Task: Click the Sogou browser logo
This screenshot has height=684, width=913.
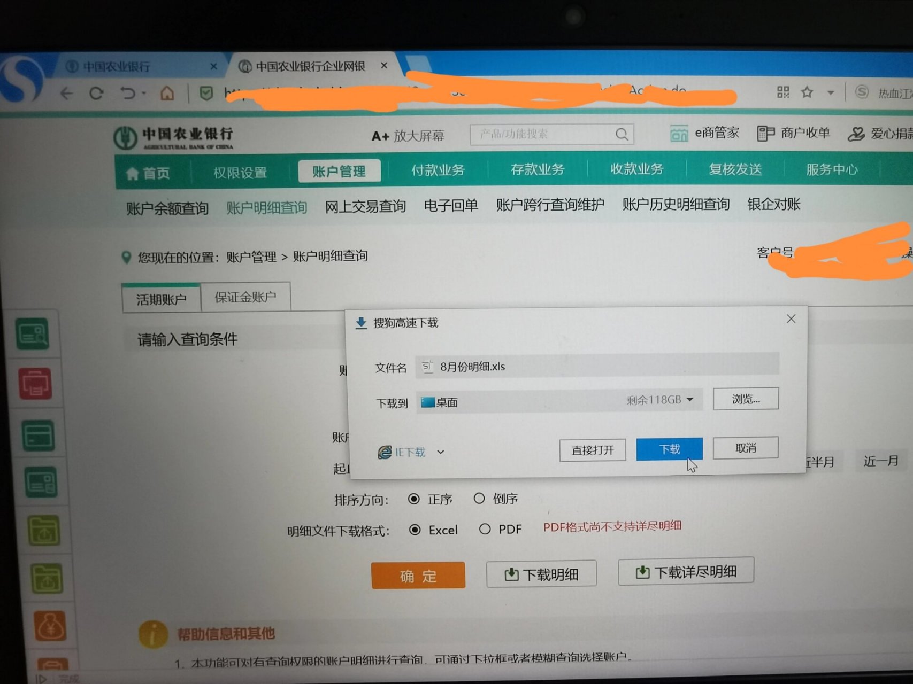Action: click(20, 80)
